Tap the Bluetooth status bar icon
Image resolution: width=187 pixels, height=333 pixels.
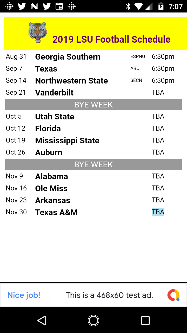click(x=128, y=6)
